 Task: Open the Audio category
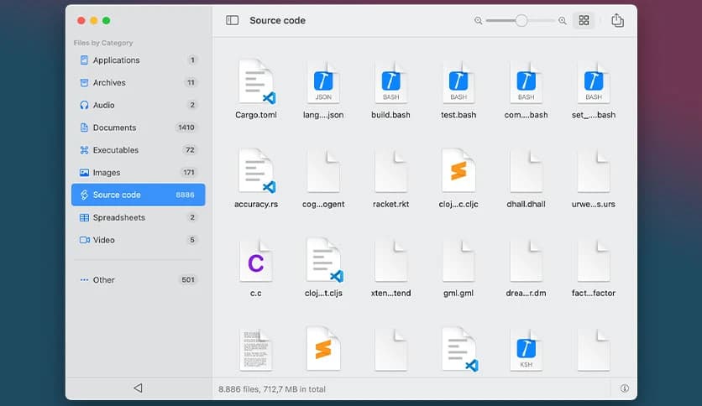tap(138, 105)
